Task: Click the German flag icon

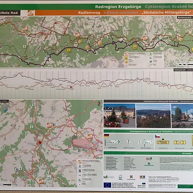Action: click(x=107, y=136)
